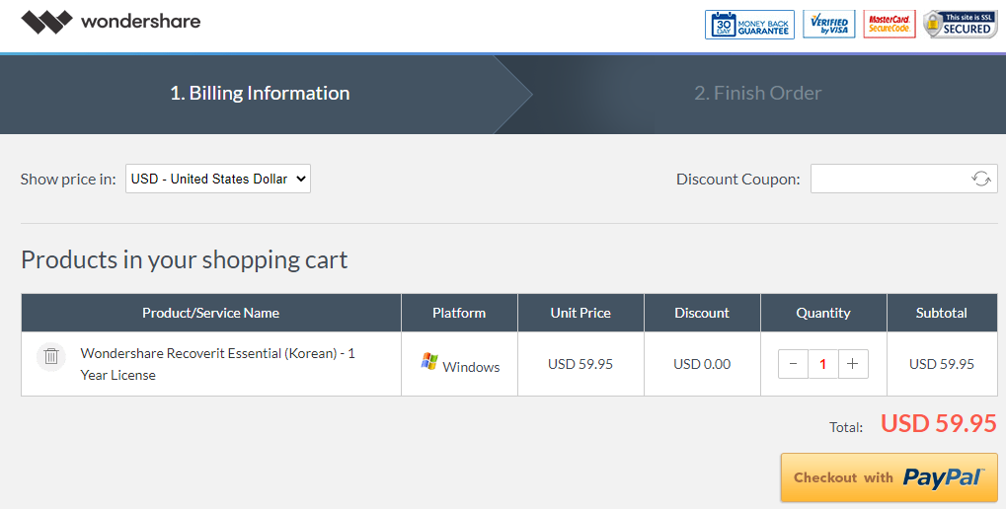Image resolution: width=1006 pixels, height=509 pixels.
Task: Remove product using the trash icon
Action: (51, 356)
